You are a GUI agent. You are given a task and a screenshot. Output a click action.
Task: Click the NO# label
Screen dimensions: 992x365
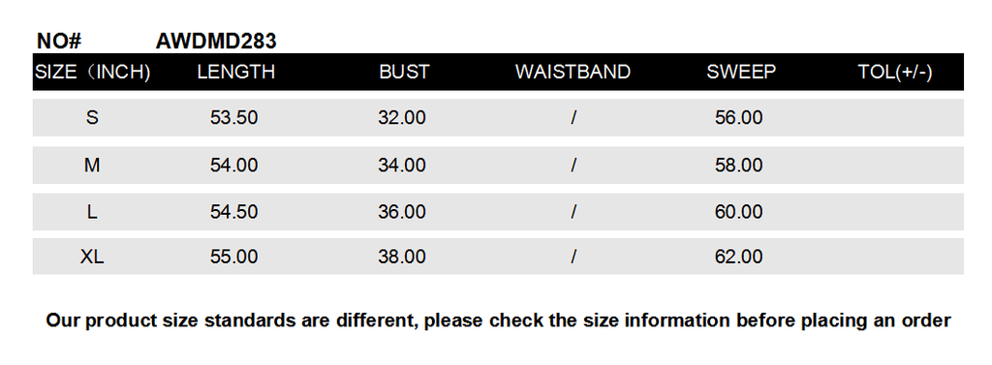coord(59,41)
